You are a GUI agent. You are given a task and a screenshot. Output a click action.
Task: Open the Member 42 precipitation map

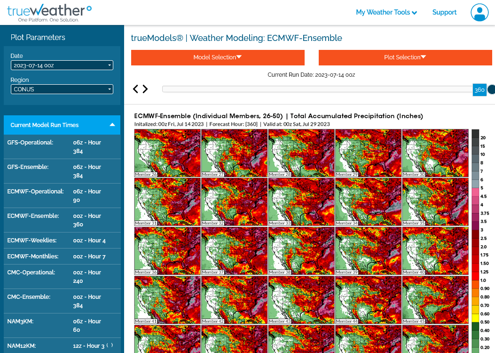(234, 300)
